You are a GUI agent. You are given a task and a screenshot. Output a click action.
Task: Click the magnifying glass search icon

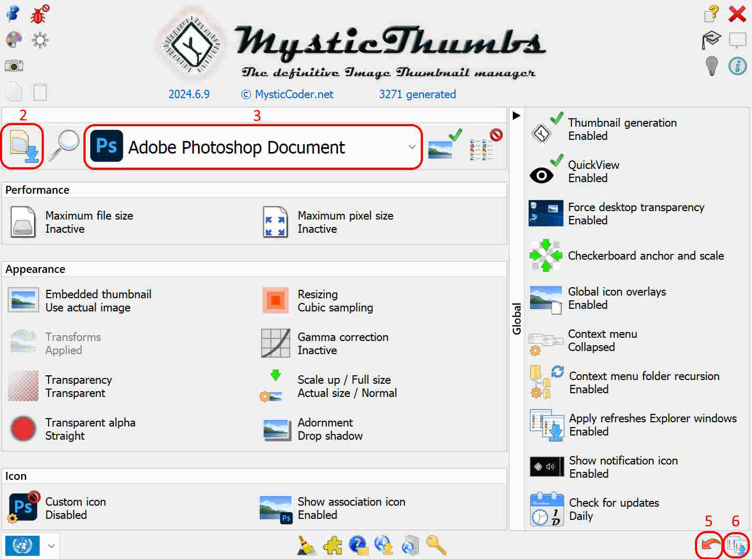click(x=64, y=146)
